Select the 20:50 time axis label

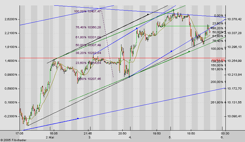click(122, 134)
